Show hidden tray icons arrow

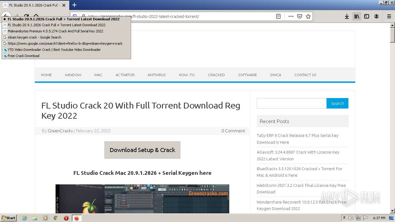click(x=344, y=218)
